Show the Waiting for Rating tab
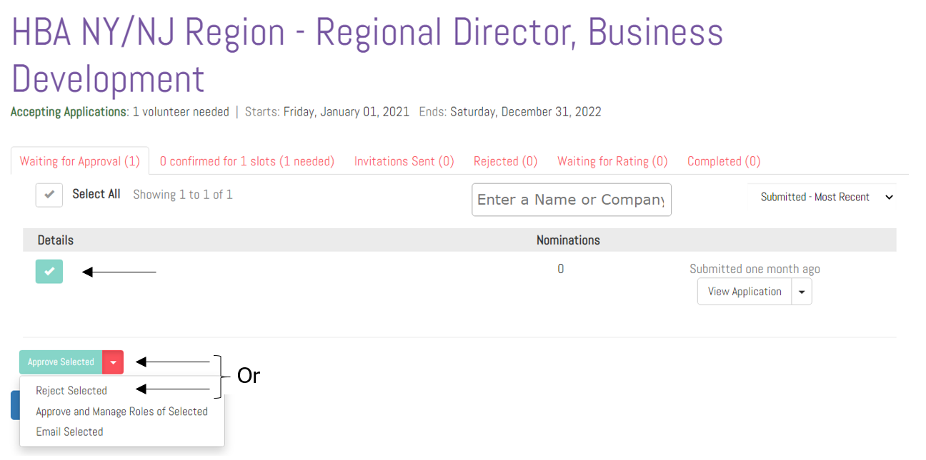This screenshot has width=926, height=460. click(x=612, y=161)
